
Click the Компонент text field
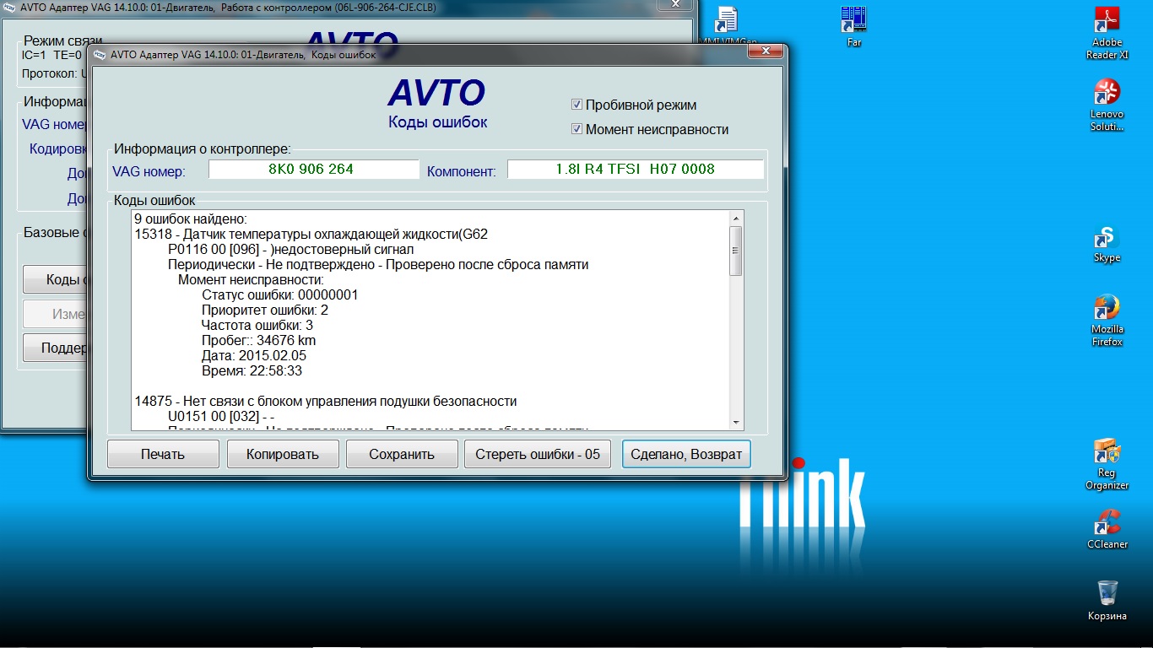click(x=635, y=170)
